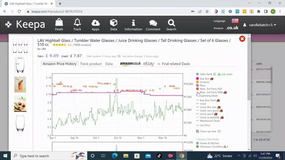Open the Apps download icon
This screenshot has height=160, width=285.
tap(95, 24)
